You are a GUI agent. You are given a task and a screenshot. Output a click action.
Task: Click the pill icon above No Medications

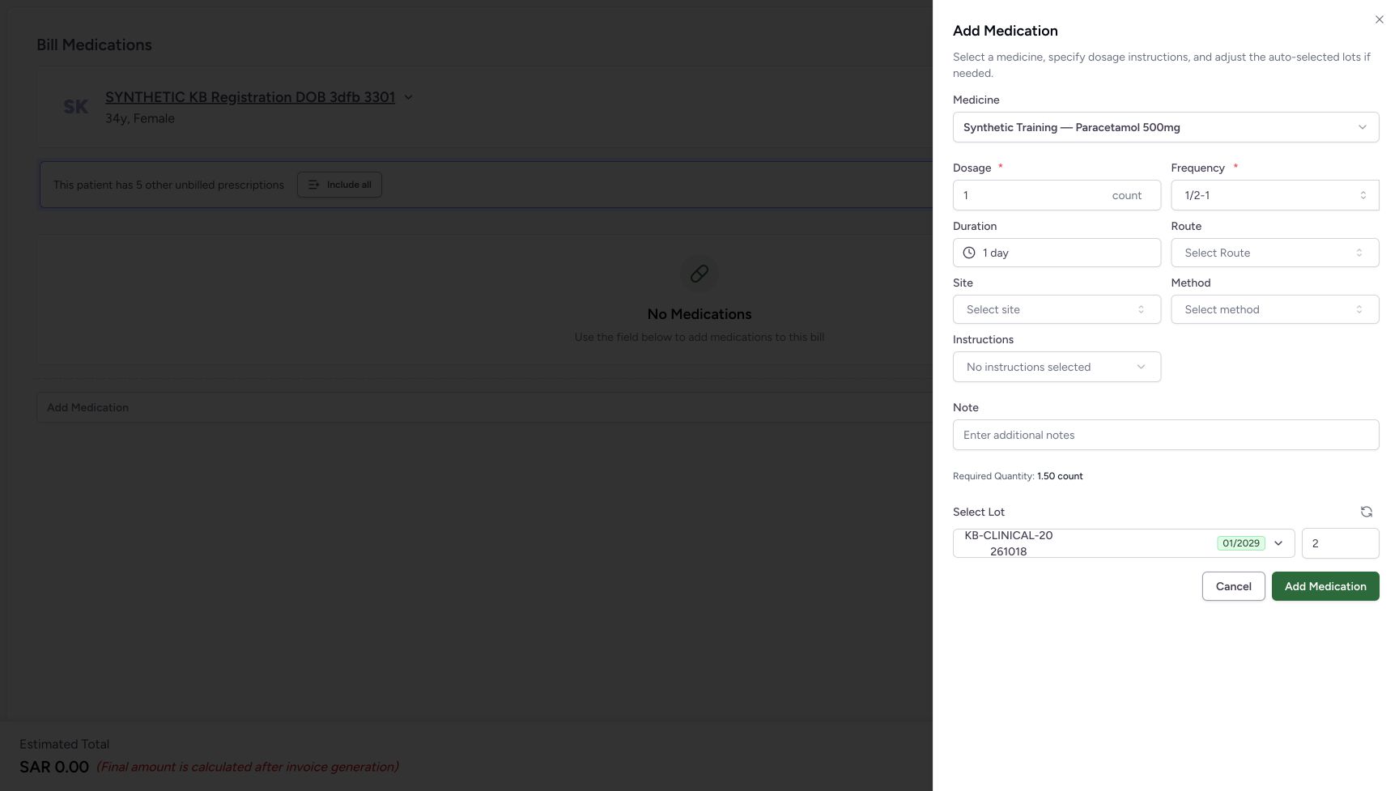coord(699,274)
